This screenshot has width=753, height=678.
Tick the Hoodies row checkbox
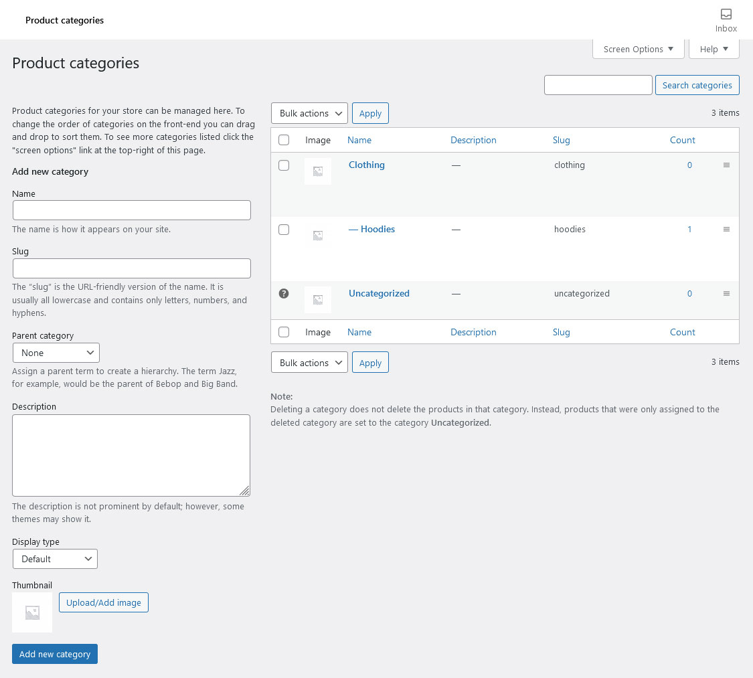click(284, 230)
